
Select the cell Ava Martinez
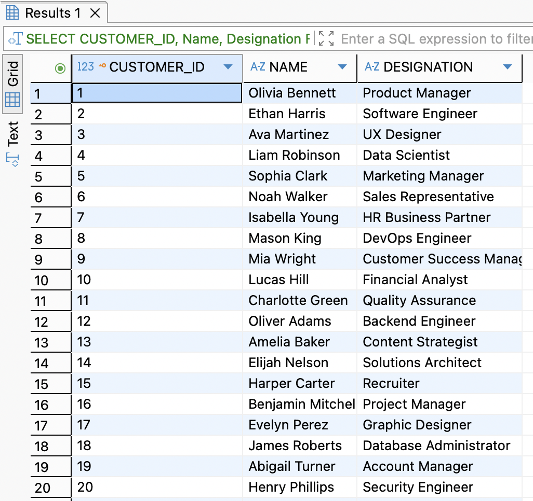[x=300, y=134]
